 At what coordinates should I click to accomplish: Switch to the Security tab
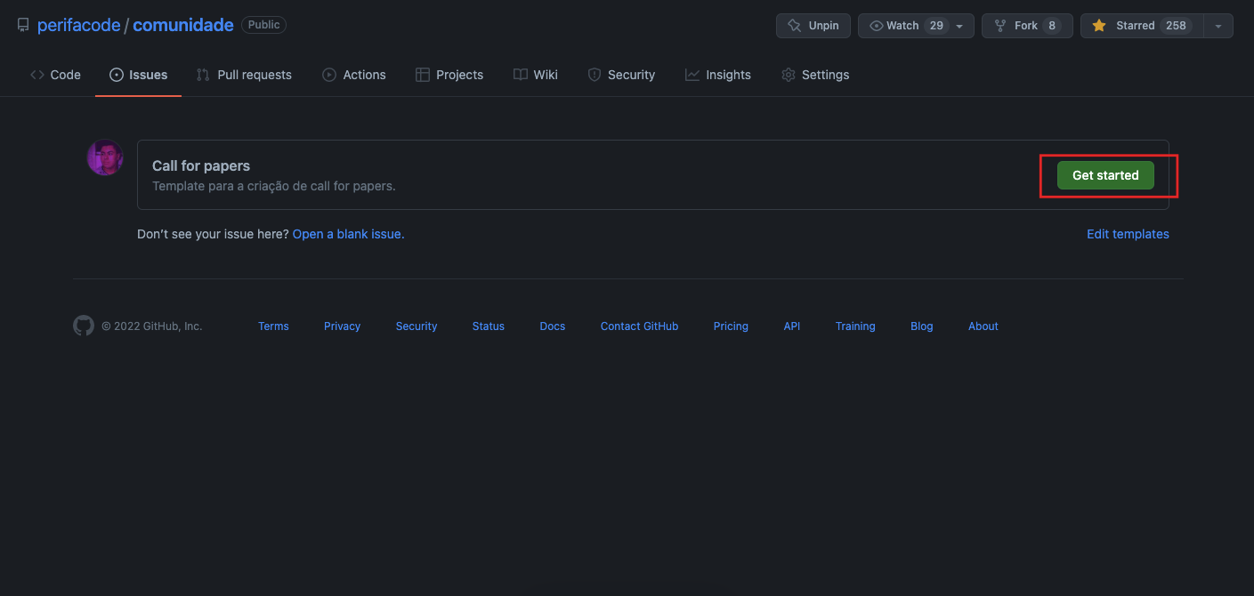[621, 75]
